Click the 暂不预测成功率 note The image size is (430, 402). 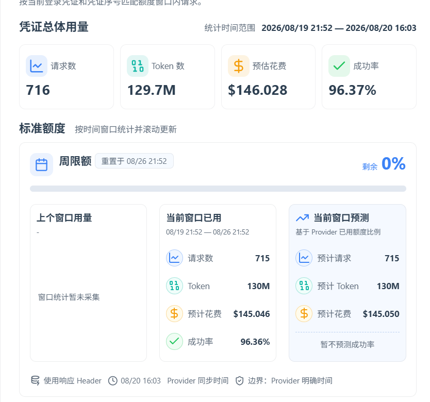point(348,344)
